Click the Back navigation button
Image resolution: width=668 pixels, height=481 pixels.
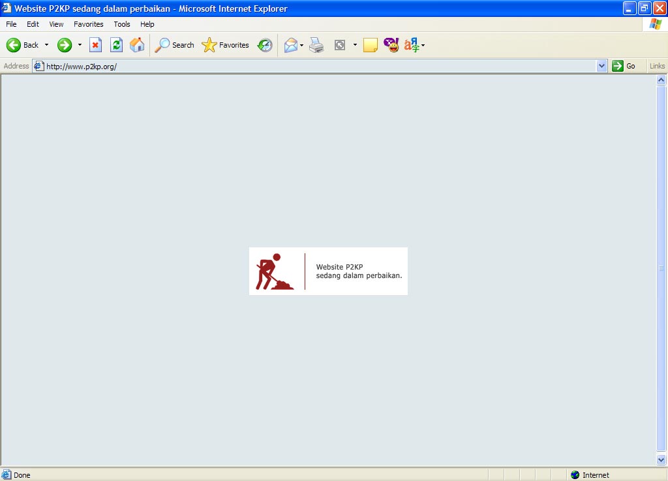click(x=22, y=45)
